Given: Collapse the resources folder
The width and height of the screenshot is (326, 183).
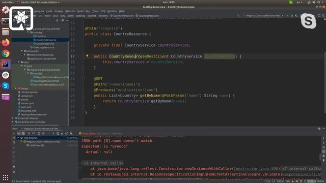Looking at the screenshot, I should pyautogui.click(x=22, y=51).
